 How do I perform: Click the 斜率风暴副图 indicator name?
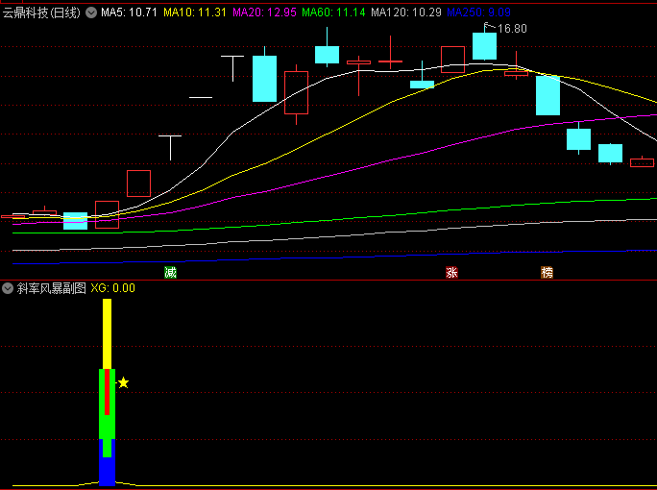pyautogui.click(x=52, y=288)
